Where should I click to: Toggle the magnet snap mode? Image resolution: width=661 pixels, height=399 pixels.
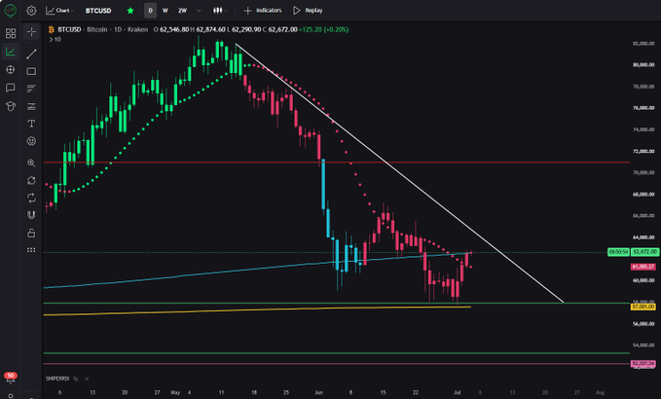(x=31, y=215)
